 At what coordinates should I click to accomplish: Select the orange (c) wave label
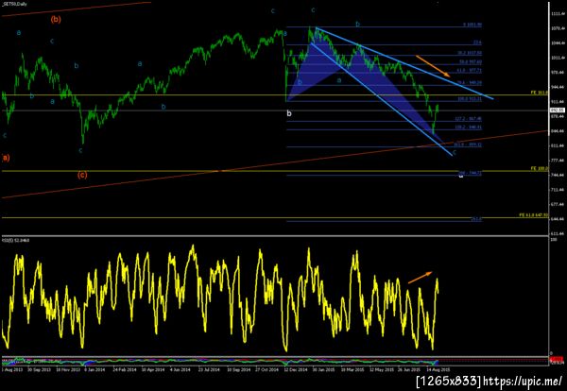point(82,176)
